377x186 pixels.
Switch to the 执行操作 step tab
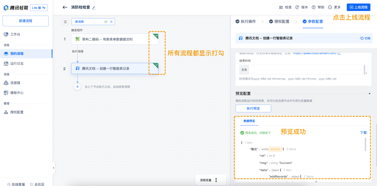tap(246, 21)
